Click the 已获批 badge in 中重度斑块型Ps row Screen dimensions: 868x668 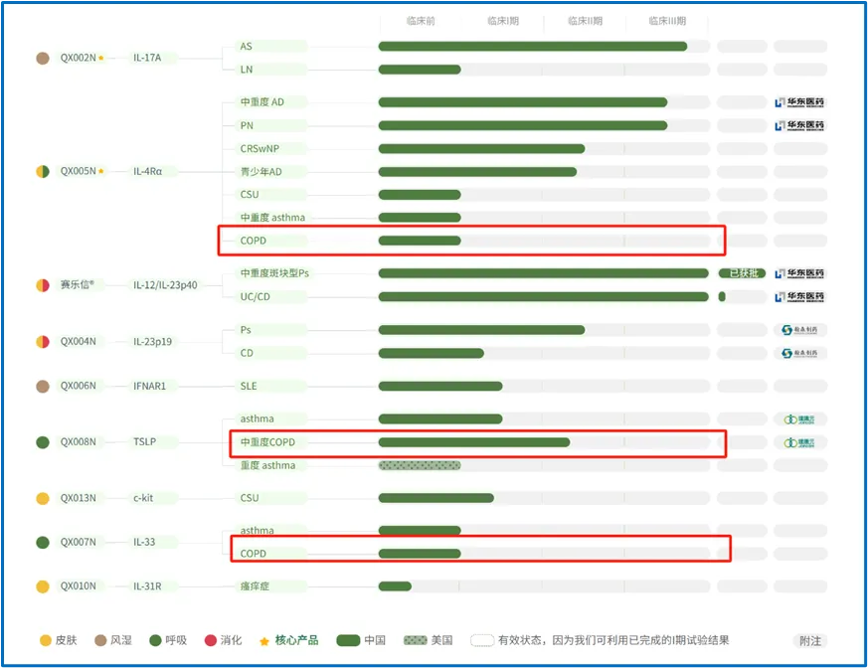[x=742, y=273]
